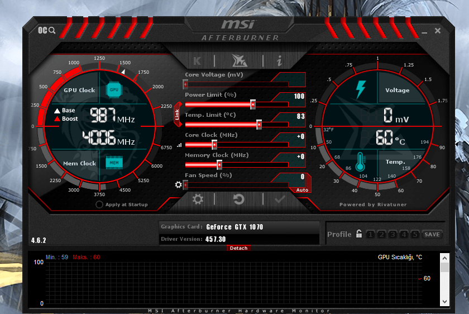Click the thermometer temperature icon
Screen dimensions: 469x314
coord(360,161)
